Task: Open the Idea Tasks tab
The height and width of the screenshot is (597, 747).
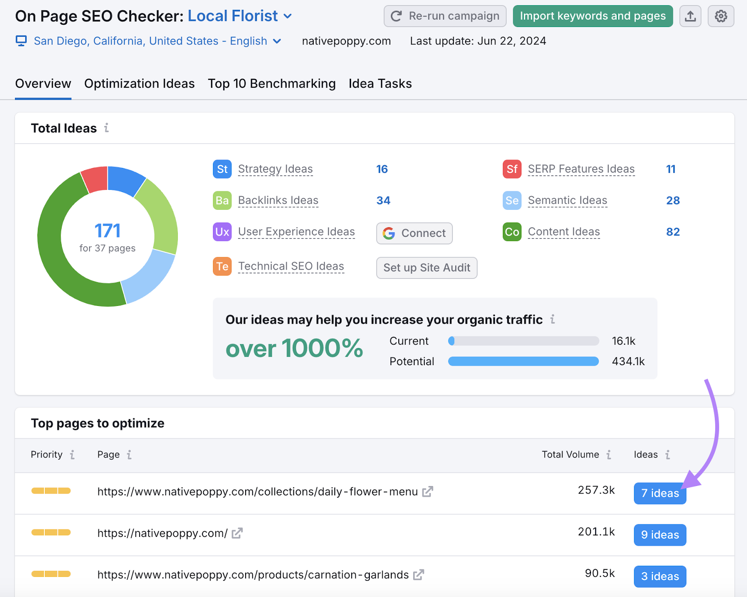Action: 380,83
